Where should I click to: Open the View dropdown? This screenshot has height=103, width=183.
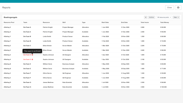point(176,17)
